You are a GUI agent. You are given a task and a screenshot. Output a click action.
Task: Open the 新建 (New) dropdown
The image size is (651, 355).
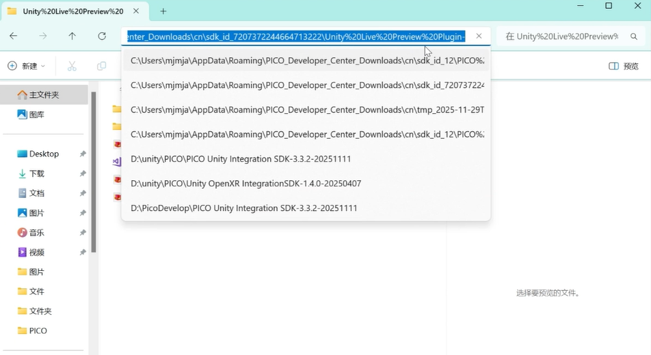click(26, 66)
